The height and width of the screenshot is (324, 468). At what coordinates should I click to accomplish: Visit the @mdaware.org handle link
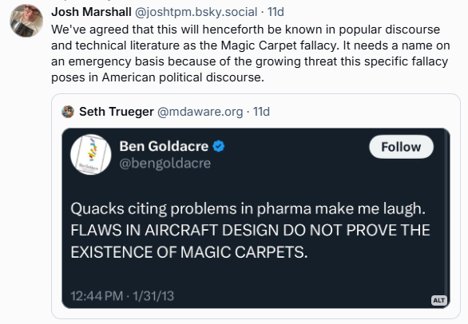(x=200, y=112)
